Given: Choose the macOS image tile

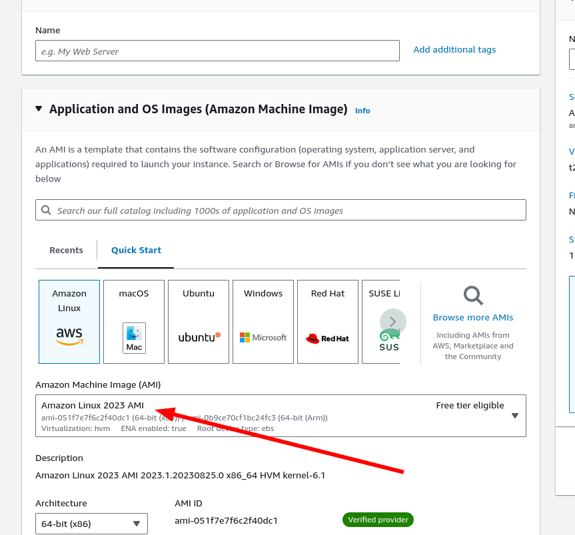Looking at the screenshot, I should (x=134, y=321).
